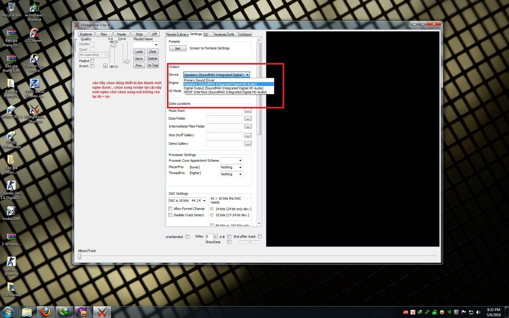Click the Stop button
Viewport: 509px width, 318px height.
click(139, 34)
